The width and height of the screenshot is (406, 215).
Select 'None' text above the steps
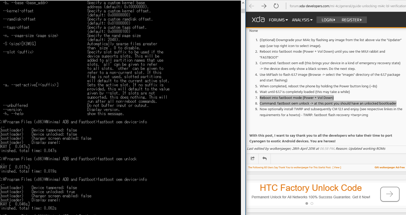253,31
